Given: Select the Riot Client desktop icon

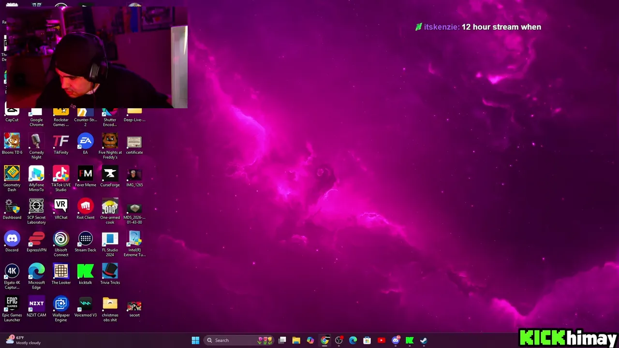Looking at the screenshot, I should 86,209.
